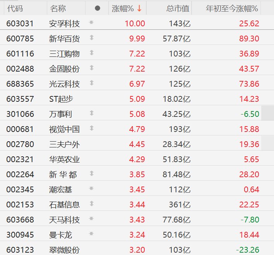
Task: Click the up-down arrow icon beside 三江购物
Action: [x=92, y=53]
